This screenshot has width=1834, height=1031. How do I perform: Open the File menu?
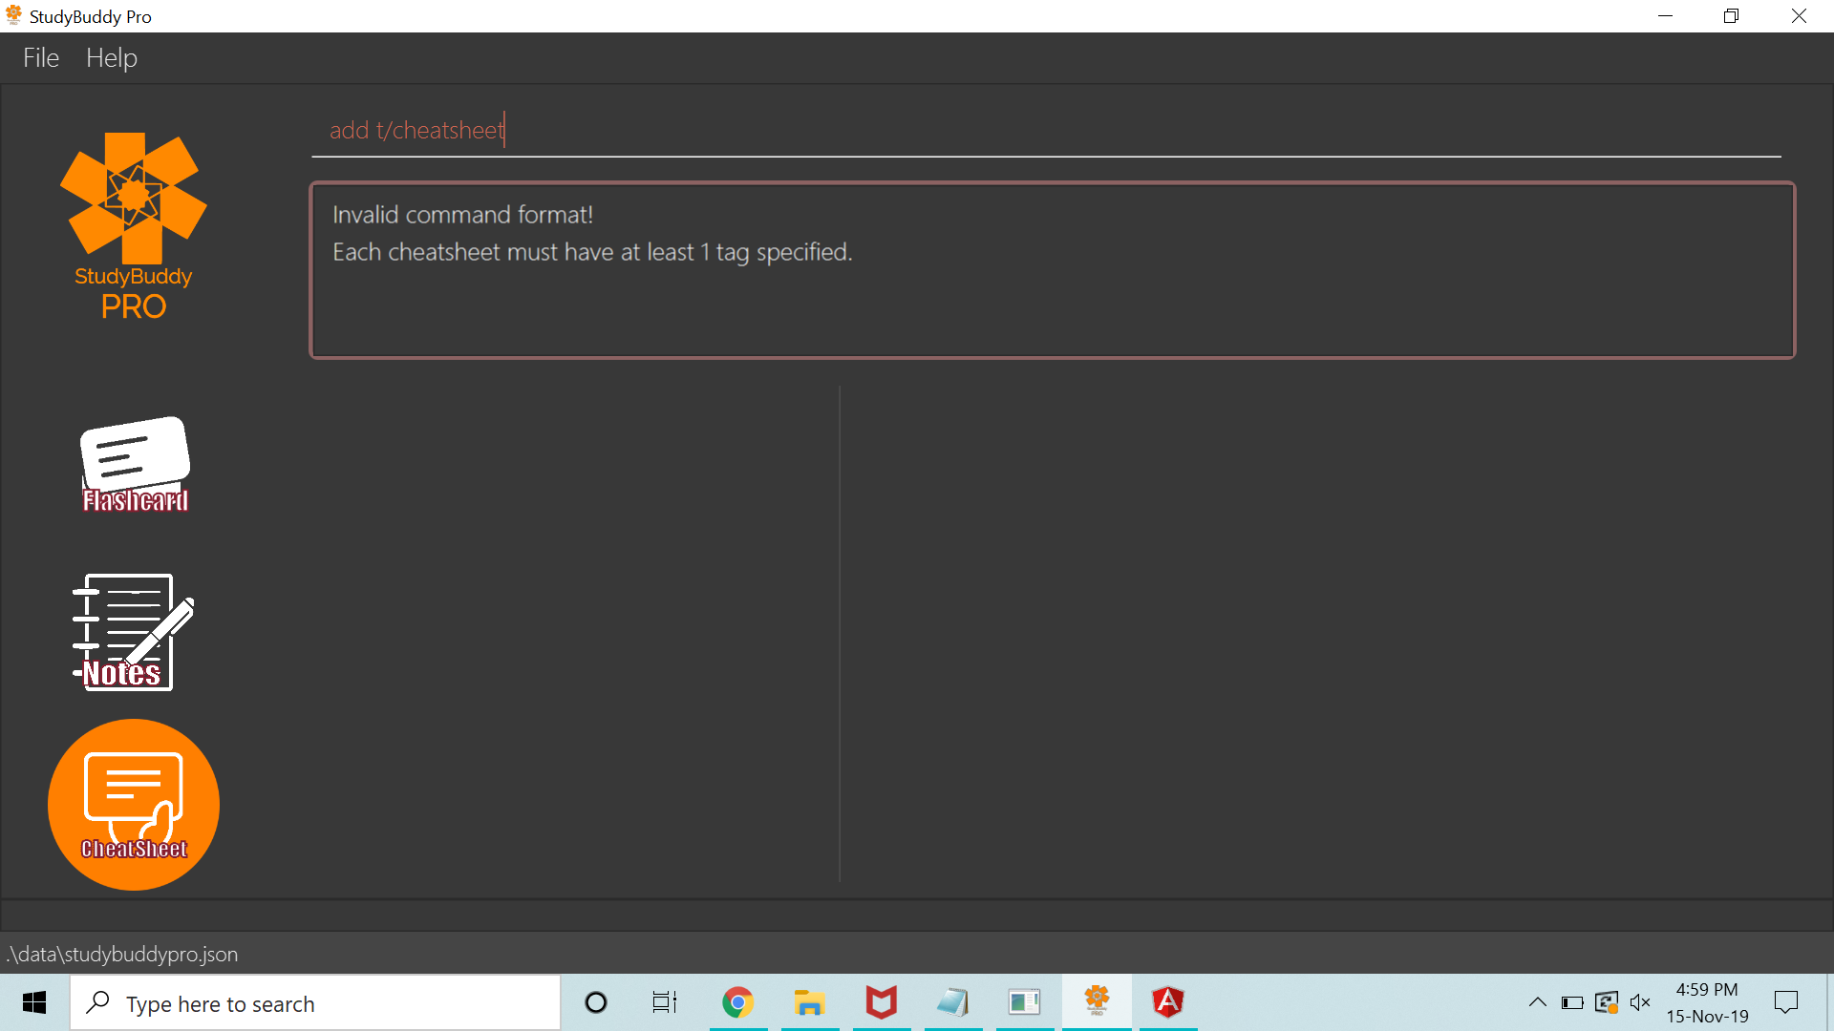[41, 58]
